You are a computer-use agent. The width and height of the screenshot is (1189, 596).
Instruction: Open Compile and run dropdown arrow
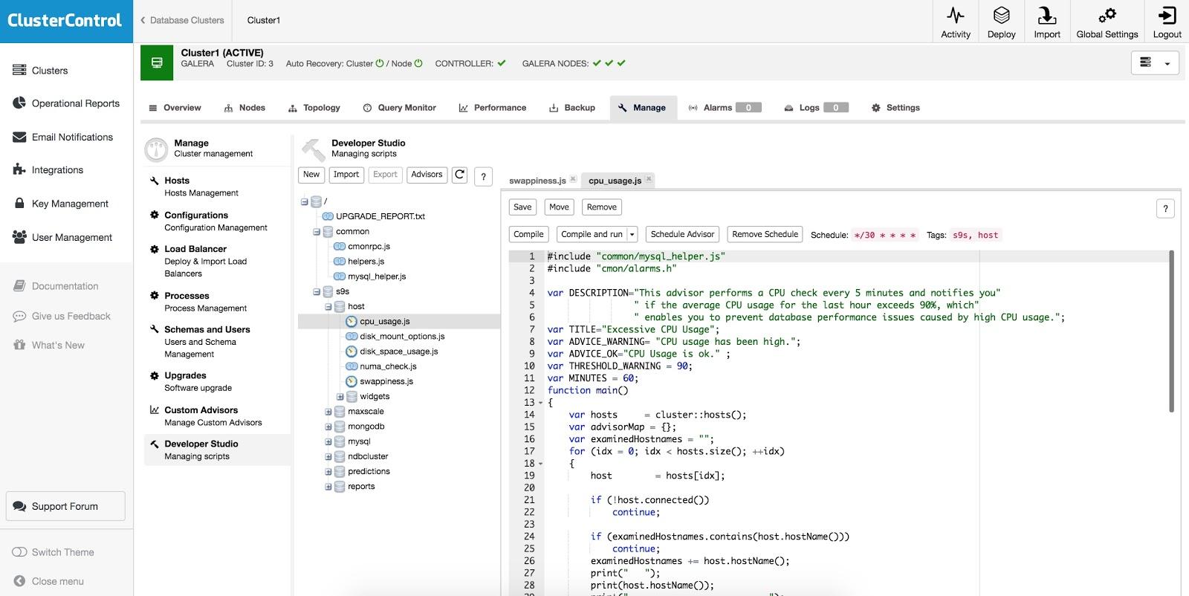pyautogui.click(x=632, y=234)
